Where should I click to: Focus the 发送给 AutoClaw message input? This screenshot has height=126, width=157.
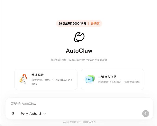pos(79,104)
